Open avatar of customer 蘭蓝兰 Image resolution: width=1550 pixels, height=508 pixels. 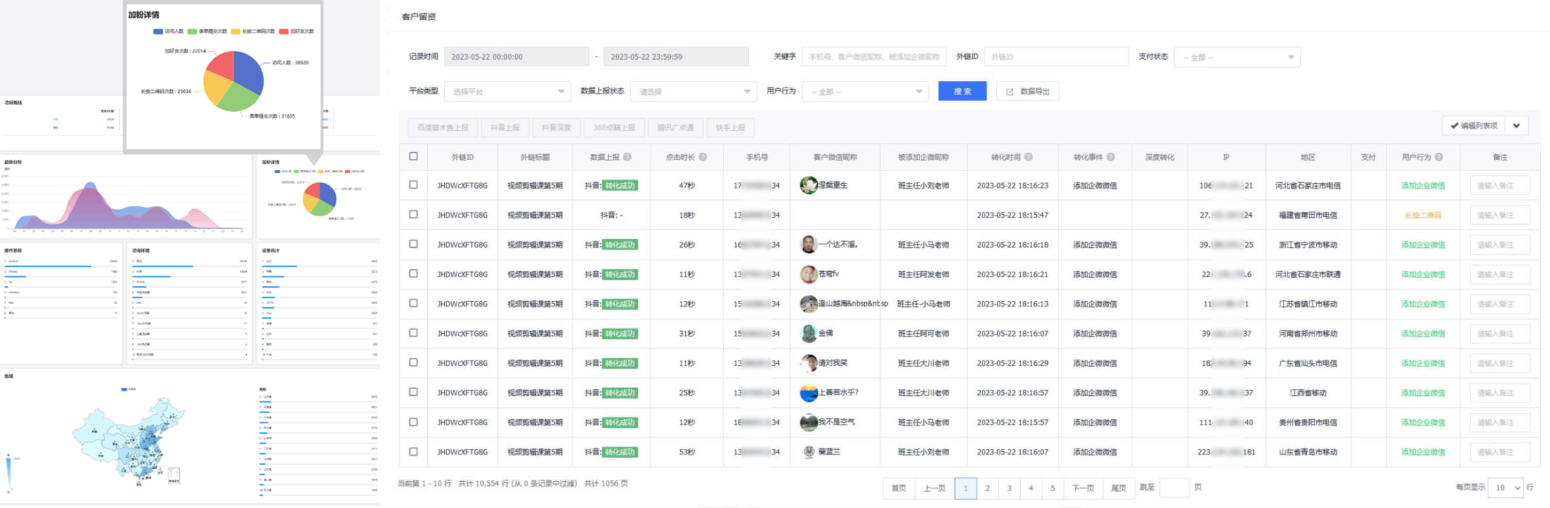coord(808,452)
